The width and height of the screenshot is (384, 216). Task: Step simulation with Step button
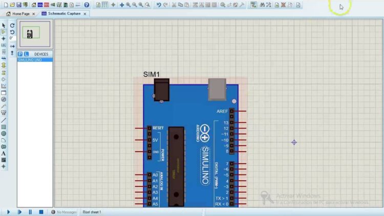(19, 212)
